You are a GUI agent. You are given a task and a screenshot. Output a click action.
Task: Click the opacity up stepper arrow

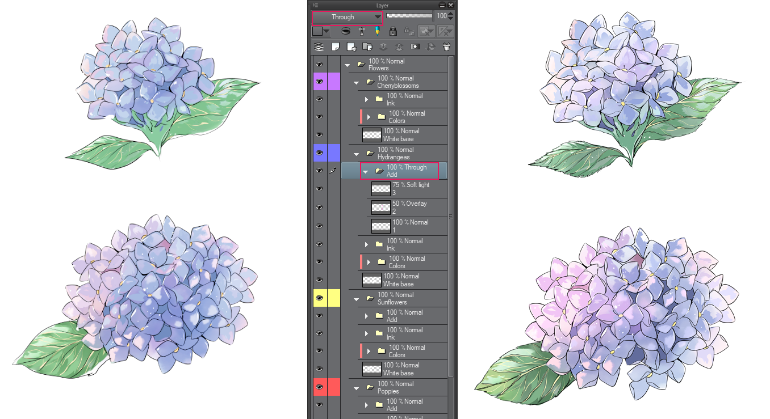click(449, 14)
